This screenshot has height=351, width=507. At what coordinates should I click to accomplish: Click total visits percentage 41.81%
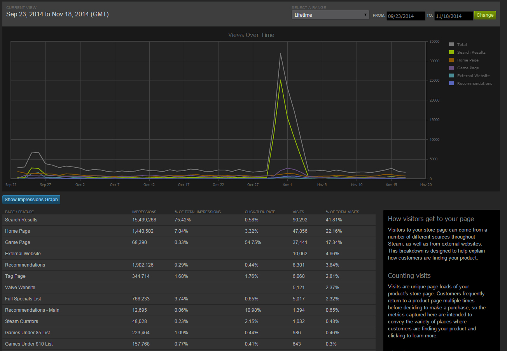click(334, 220)
